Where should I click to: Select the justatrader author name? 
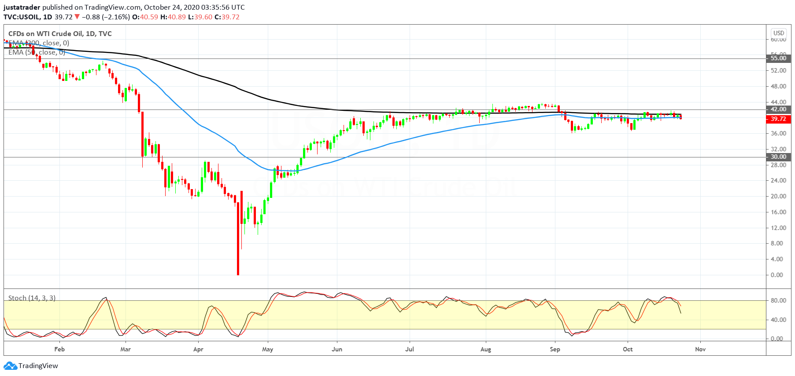[22, 7]
